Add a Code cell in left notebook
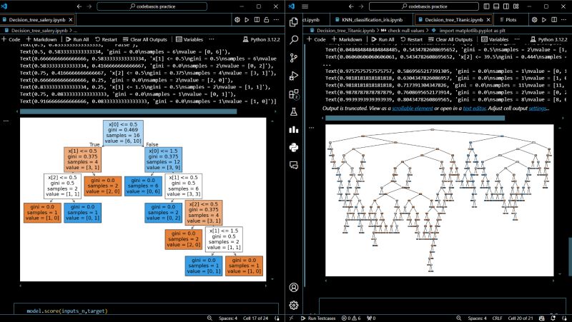Screen dimensions: 572x322 click(11, 39)
